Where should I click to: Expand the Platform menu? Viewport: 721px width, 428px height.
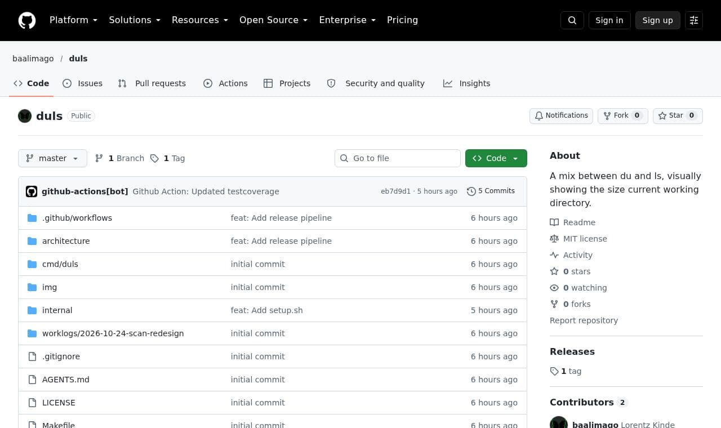[73, 20]
